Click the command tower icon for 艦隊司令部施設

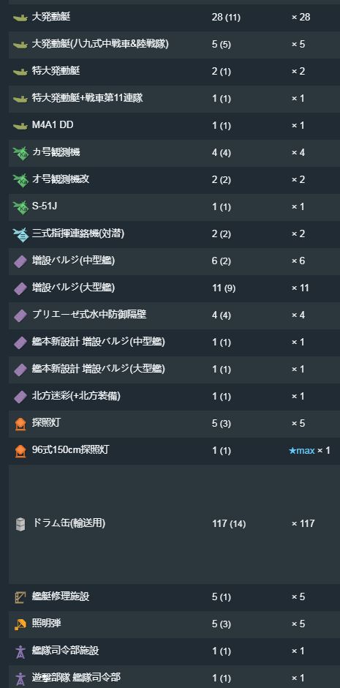pyautogui.click(x=20, y=651)
